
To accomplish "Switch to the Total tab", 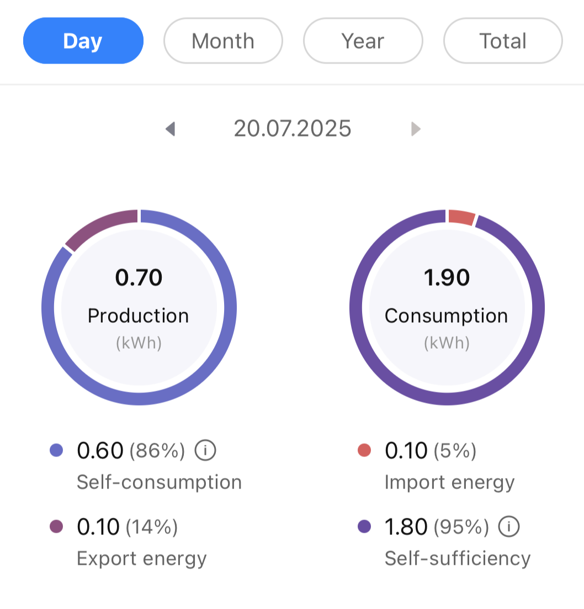I will point(503,40).
